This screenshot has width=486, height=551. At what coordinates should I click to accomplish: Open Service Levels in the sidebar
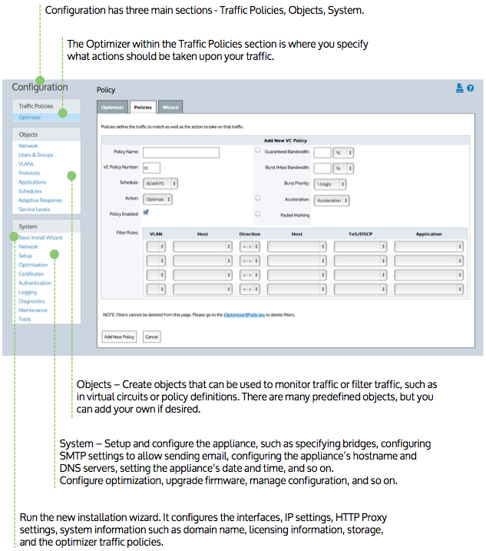35,210
